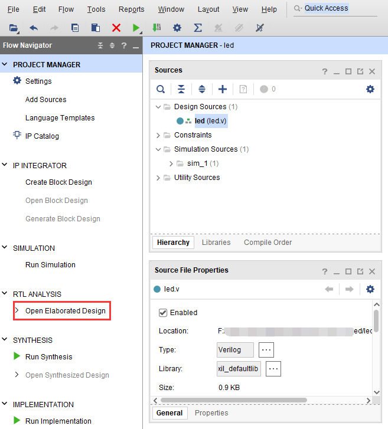The height and width of the screenshot is (429, 388).
Task: Float the Sources panel
Action: coord(360,71)
